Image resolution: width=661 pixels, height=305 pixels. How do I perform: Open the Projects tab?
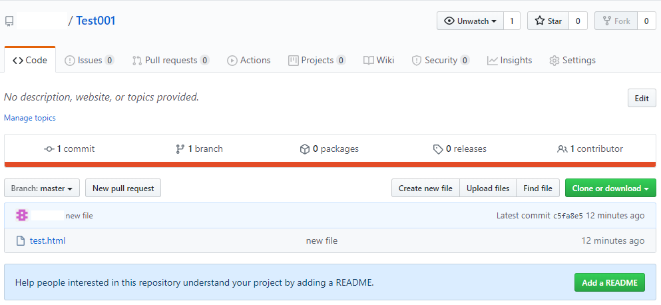coord(317,61)
